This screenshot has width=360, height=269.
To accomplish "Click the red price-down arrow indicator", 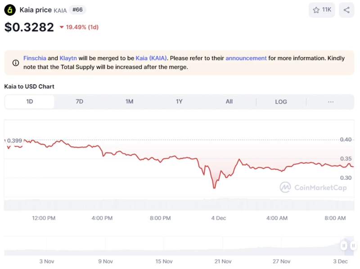I will coord(62,27).
